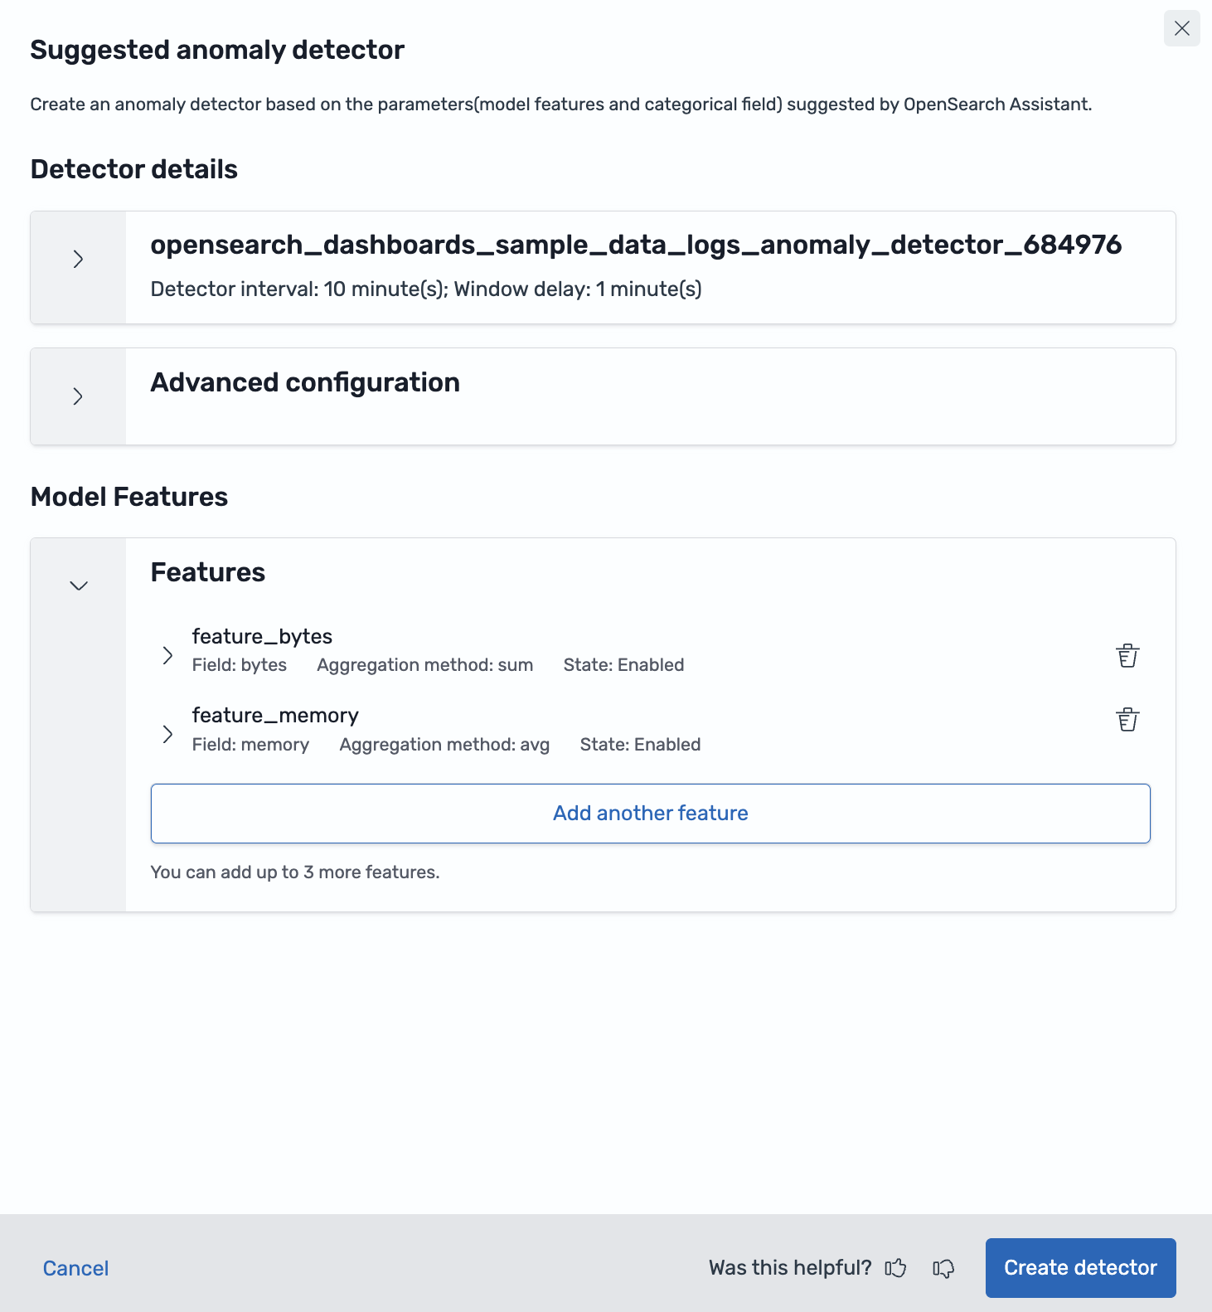Expand feature_memory details arrow
Viewport: 1212px width, 1312px height.
tap(167, 734)
